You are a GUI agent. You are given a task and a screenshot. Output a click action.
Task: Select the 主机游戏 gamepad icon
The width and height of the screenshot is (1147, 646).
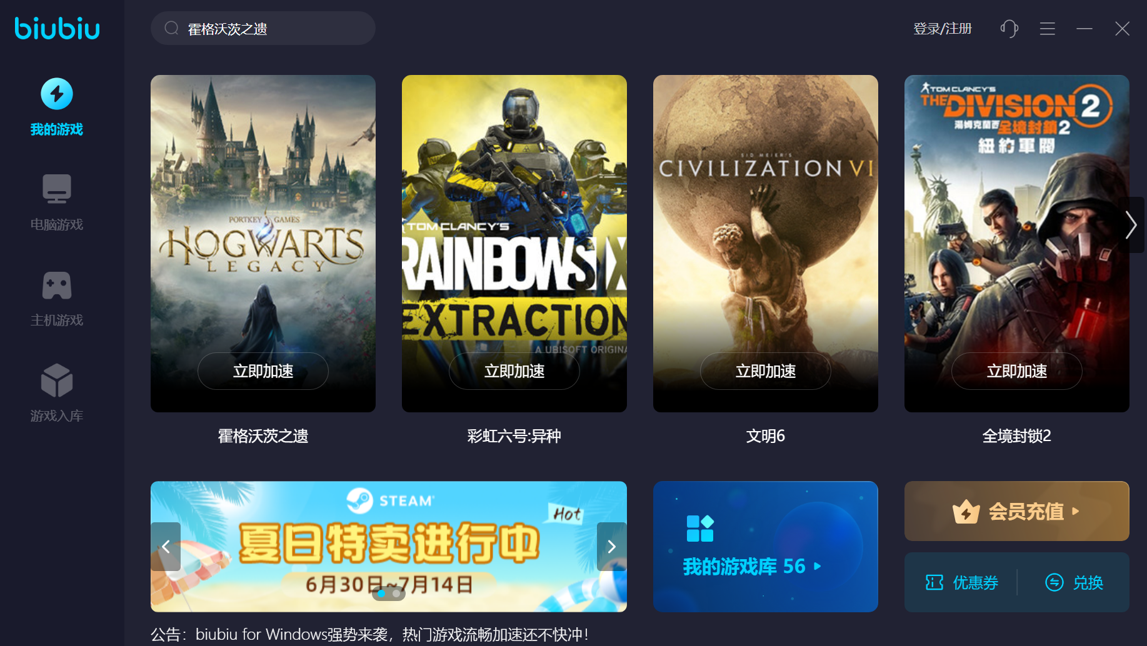click(x=57, y=286)
